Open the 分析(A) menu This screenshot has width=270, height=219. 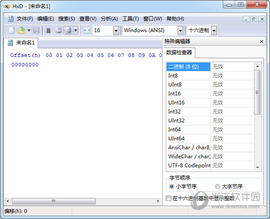click(109, 19)
